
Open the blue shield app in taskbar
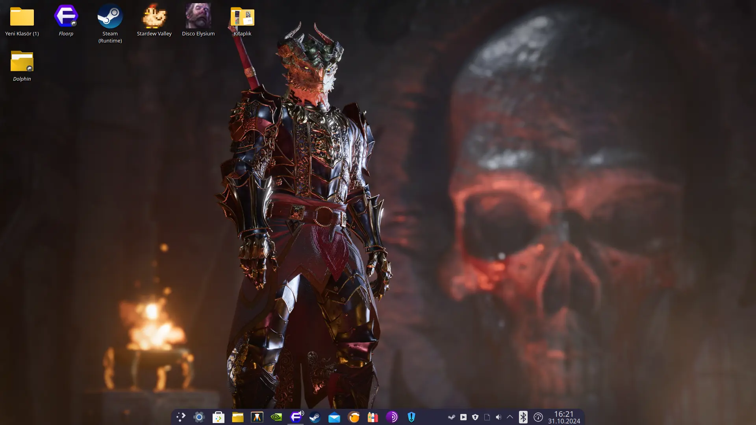[411, 417]
